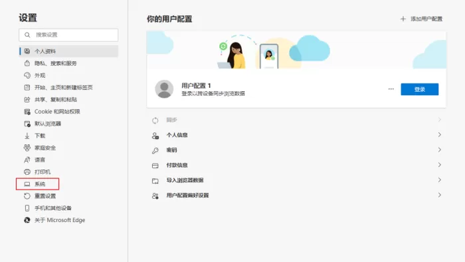Click the lock icon for 隐私、搜索和服务

tap(27, 63)
